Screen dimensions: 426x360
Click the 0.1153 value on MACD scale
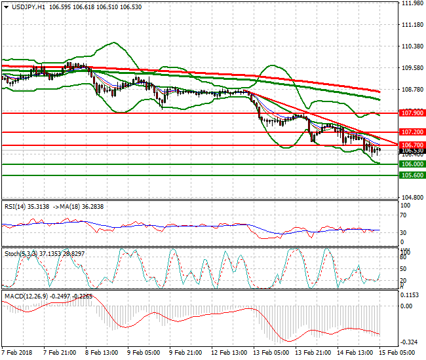412,295
